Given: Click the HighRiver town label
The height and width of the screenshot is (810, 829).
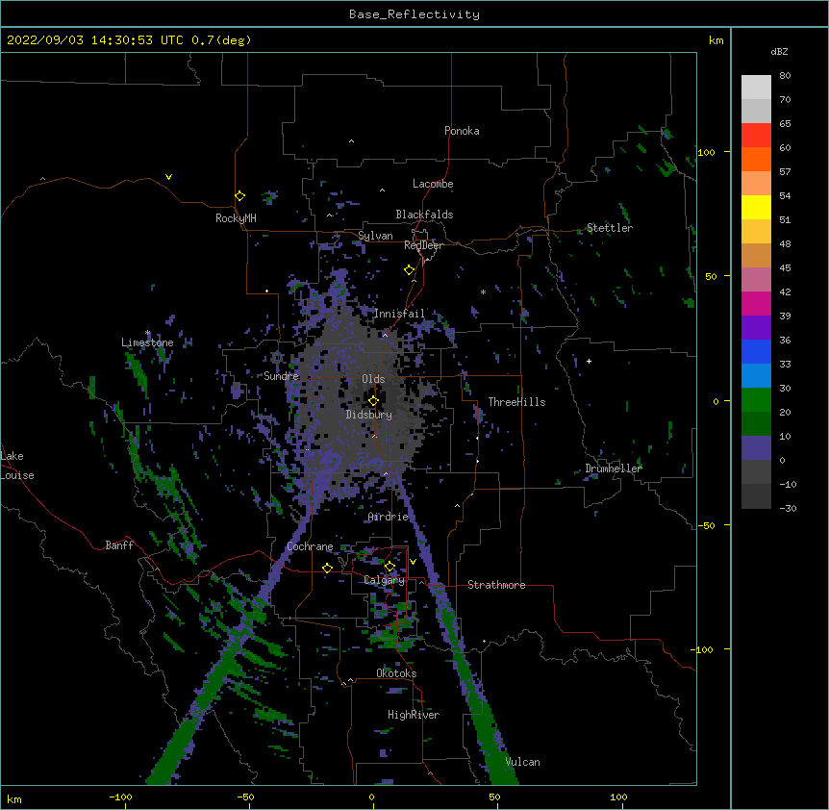Looking at the screenshot, I should [414, 715].
